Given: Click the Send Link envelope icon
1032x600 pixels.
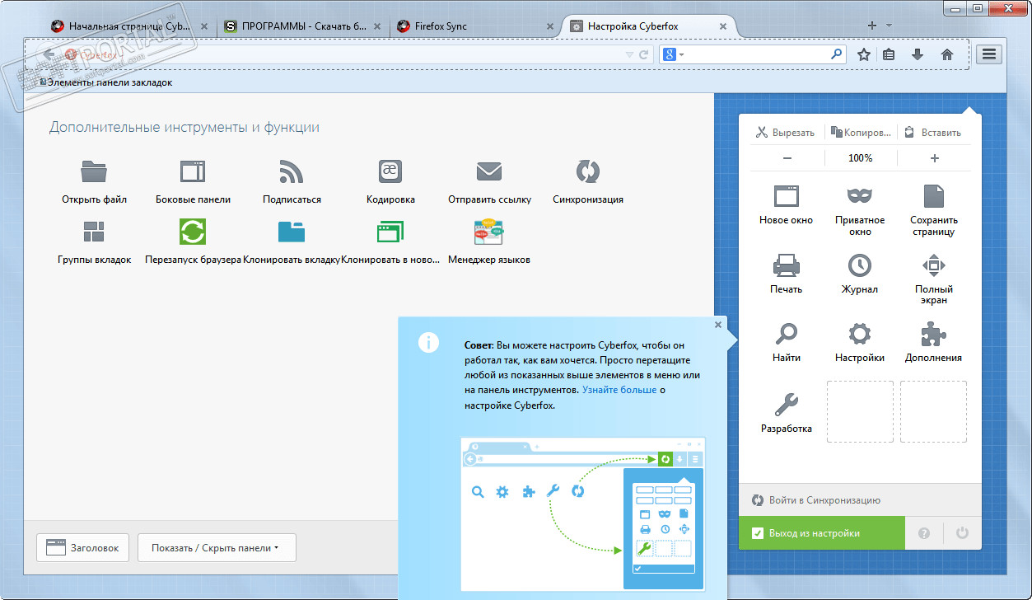Looking at the screenshot, I should click(x=489, y=171).
